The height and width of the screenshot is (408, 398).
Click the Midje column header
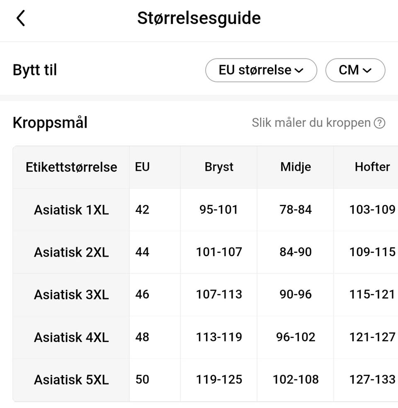click(x=296, y=167)
